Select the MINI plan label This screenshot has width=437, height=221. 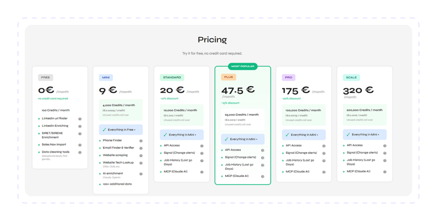[x=106, y=77]
